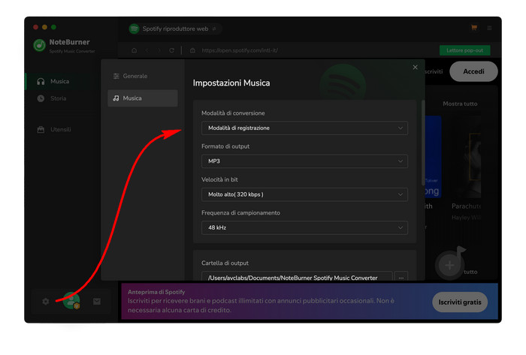The height and width of the screenshot is (355, 526).
Task: Open Utensili in the left sidebar
Action: (60, 130)
